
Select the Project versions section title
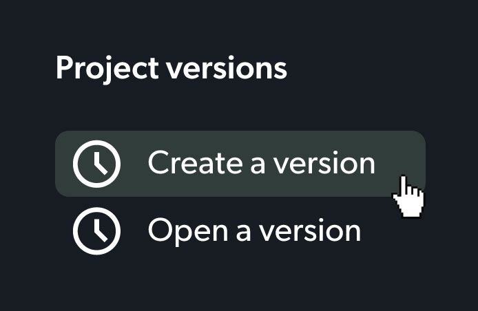click(x=171, y=69)
